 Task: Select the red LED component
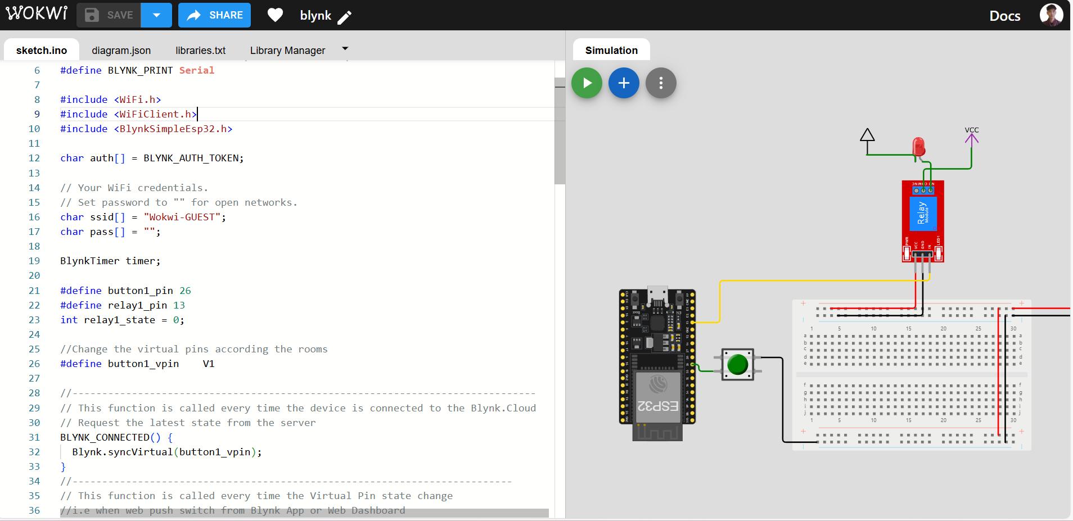click(x=918, y=148)
